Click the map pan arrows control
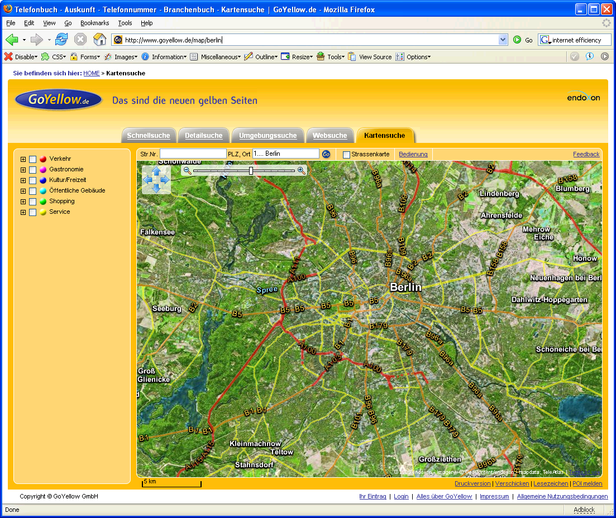616x518 pixels. 156,180
